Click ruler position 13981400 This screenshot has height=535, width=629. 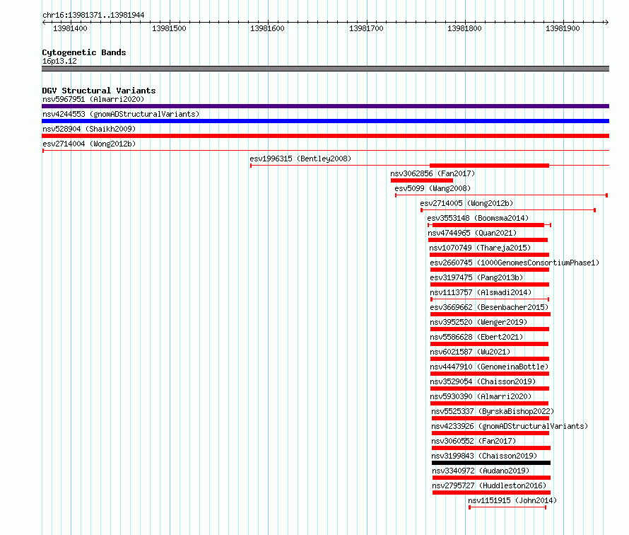(70, 28)
